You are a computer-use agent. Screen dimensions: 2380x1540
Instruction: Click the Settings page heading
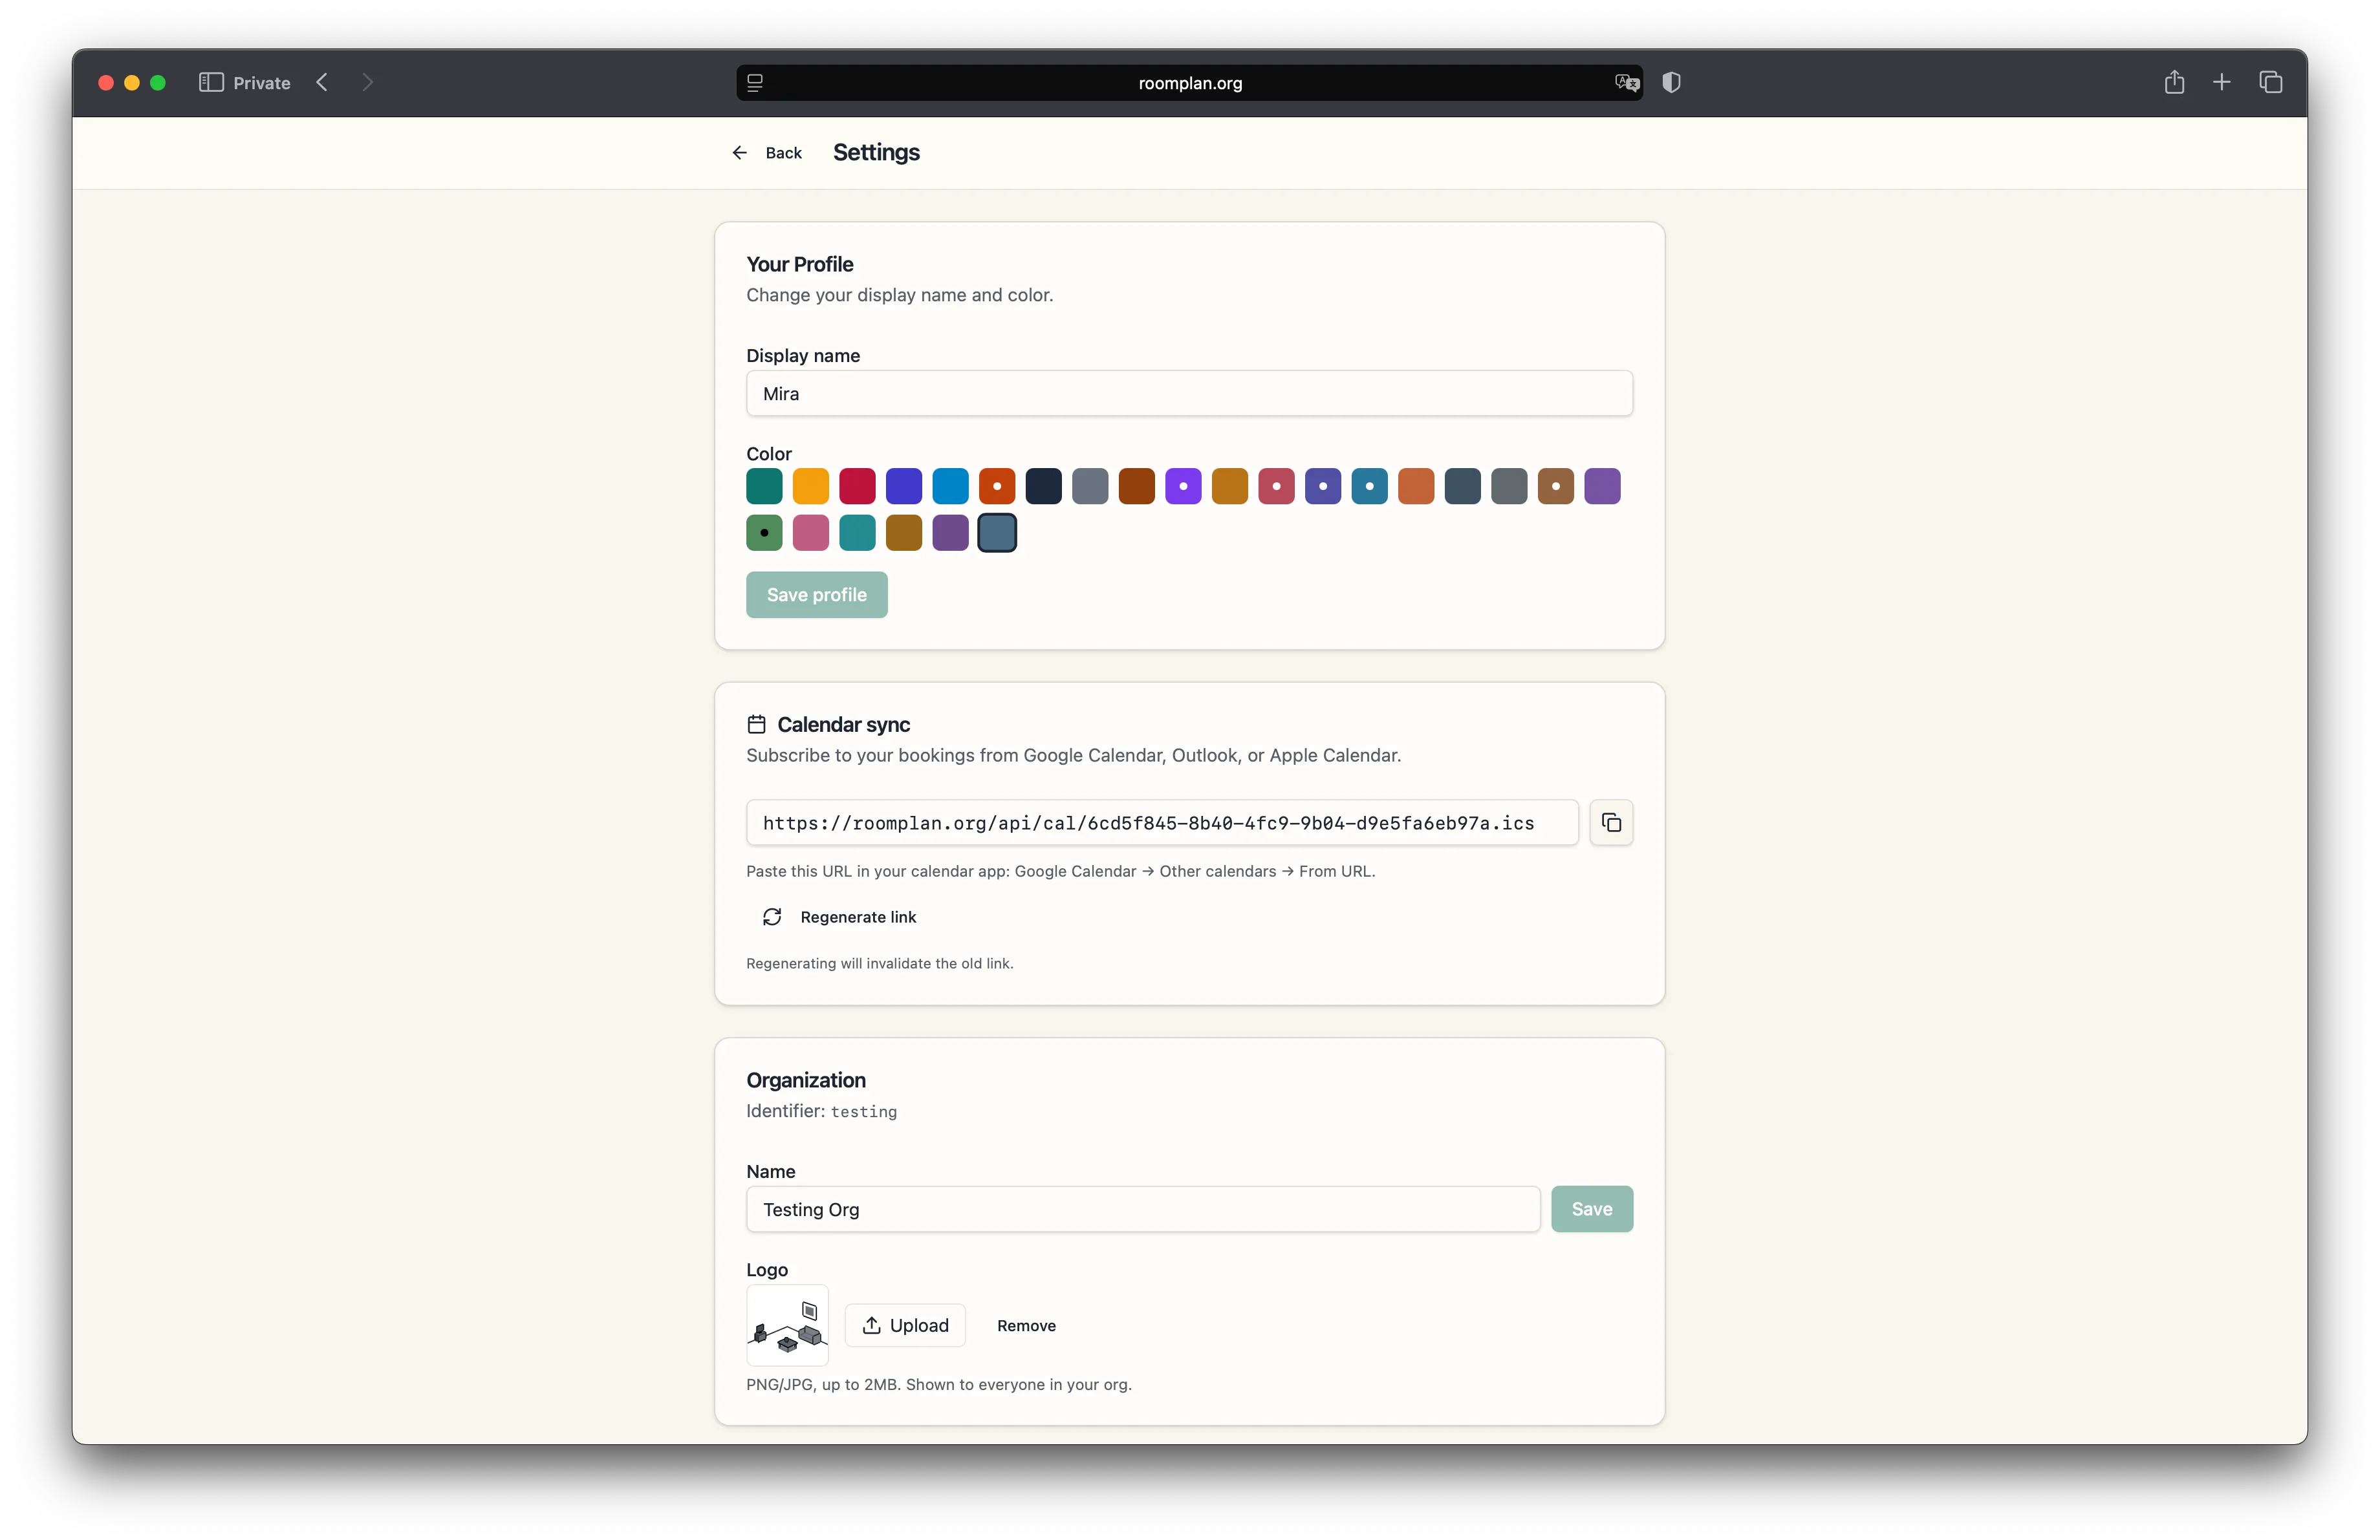(876, 152)
